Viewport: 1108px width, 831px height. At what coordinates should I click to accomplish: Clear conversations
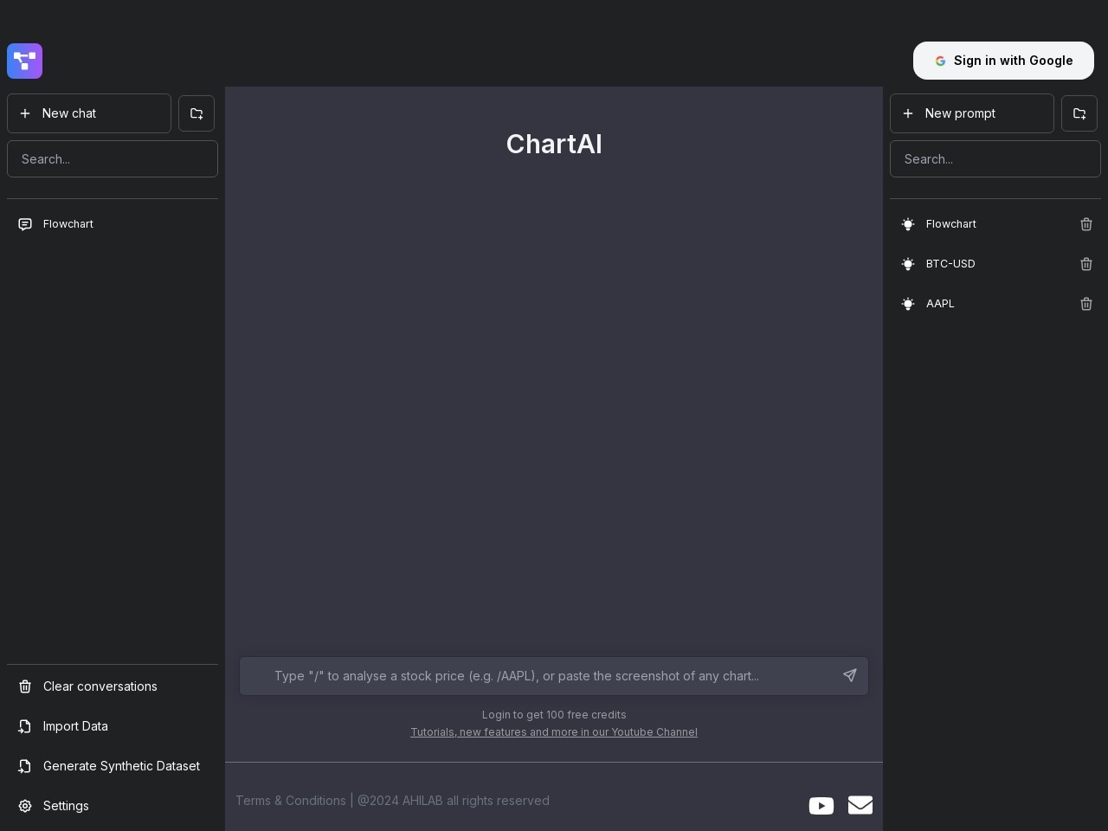(x=113, y=686)
